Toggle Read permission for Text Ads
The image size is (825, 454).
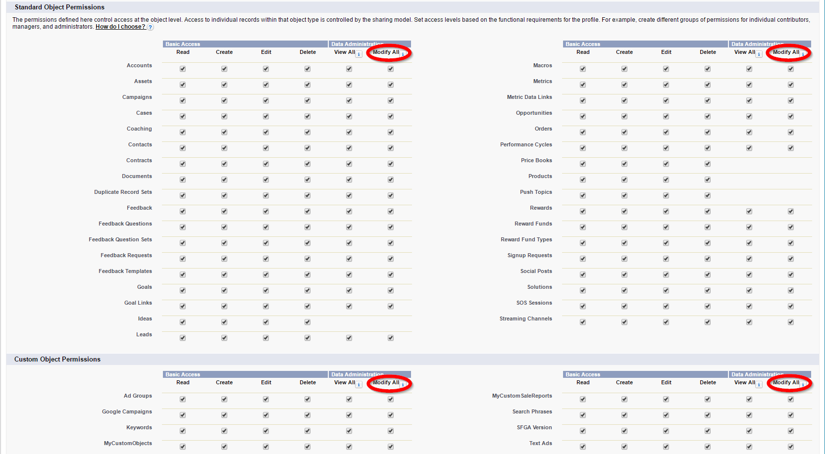tap(583, 447)
